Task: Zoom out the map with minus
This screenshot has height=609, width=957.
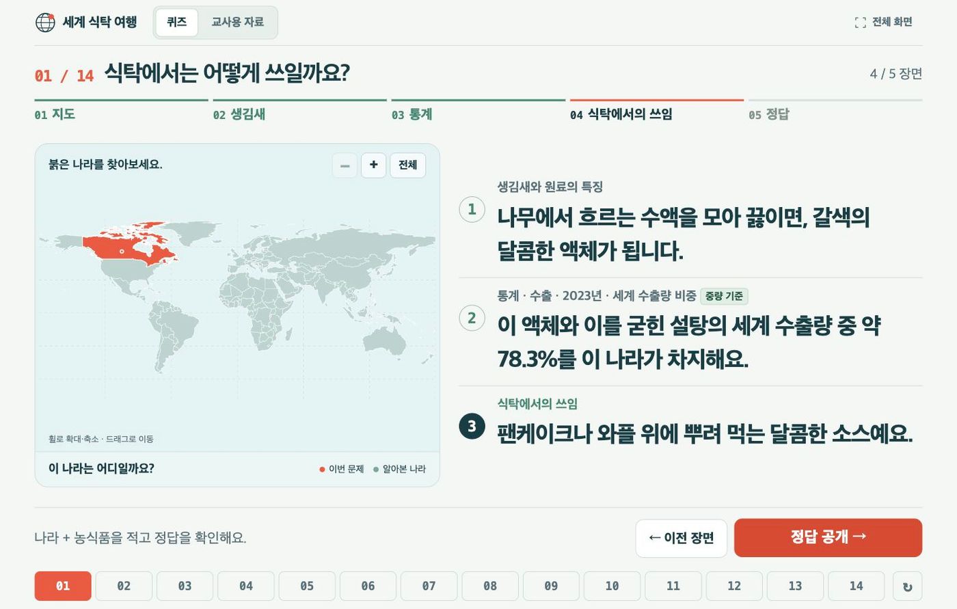Action: [345, 165]
